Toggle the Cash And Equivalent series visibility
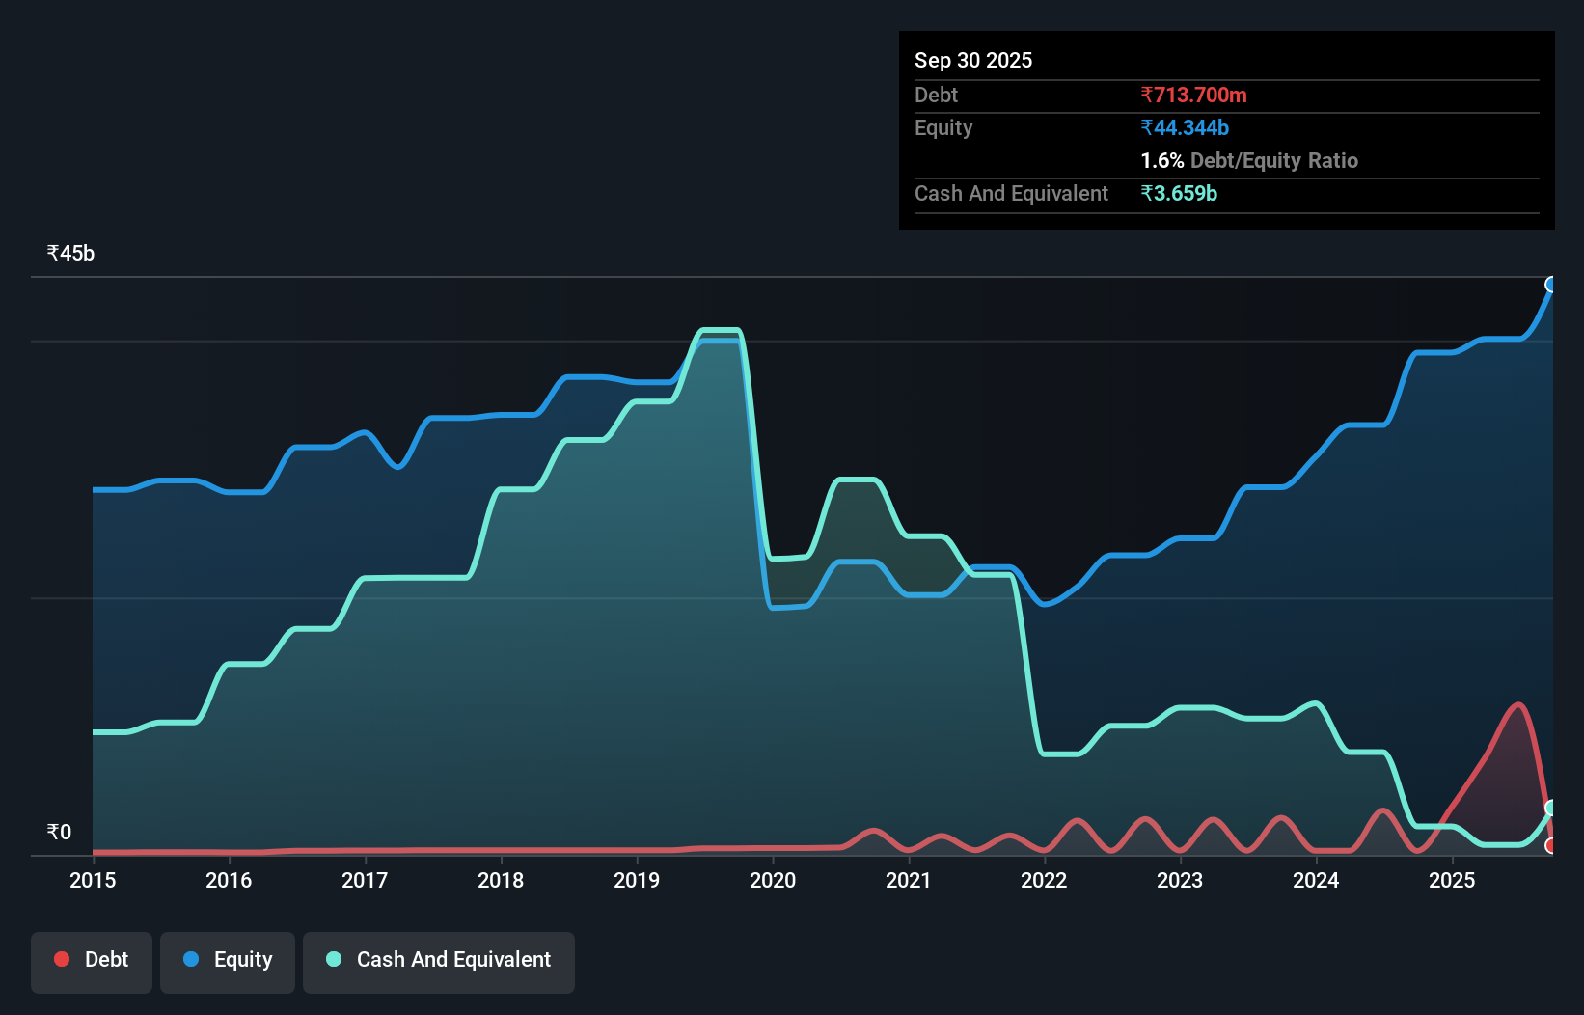Viewport: 1584px width, 1015px height. point(439,961)
